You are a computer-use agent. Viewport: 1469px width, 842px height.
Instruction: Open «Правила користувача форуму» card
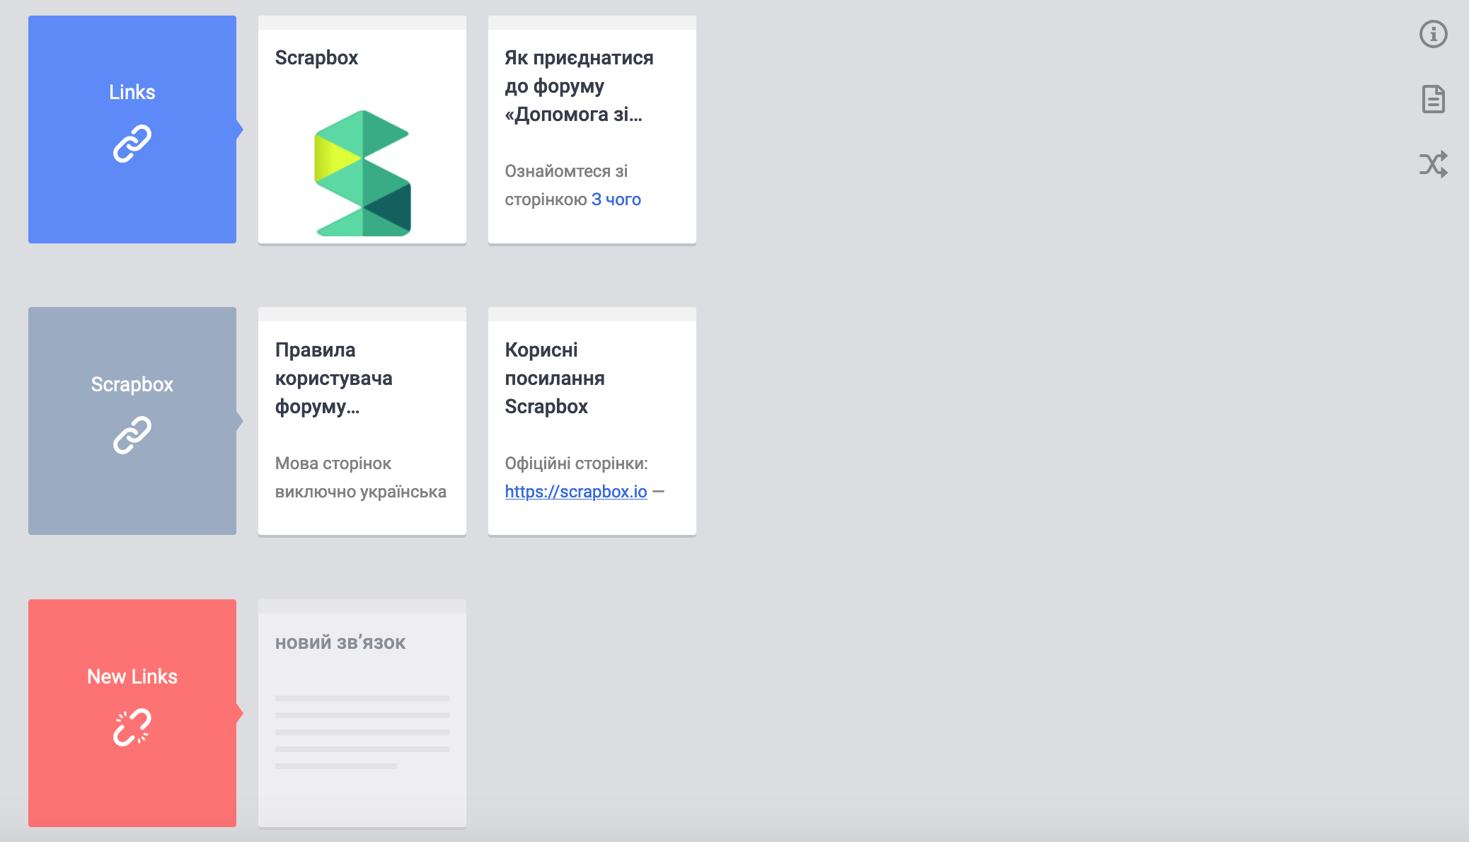coord(333,379)
